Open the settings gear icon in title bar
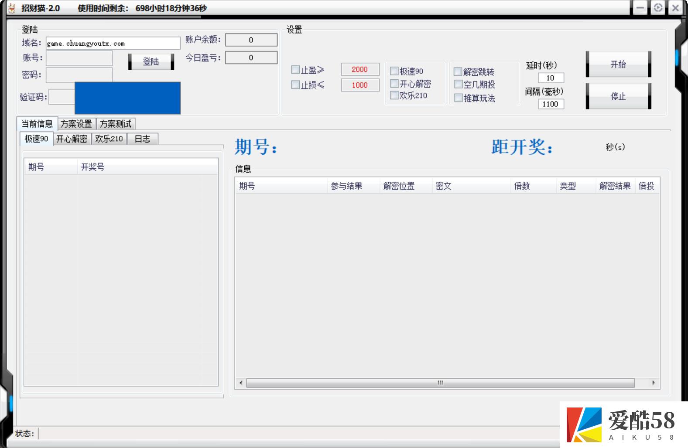This screenshot has width=688, height=448. [x=658, y=8]
